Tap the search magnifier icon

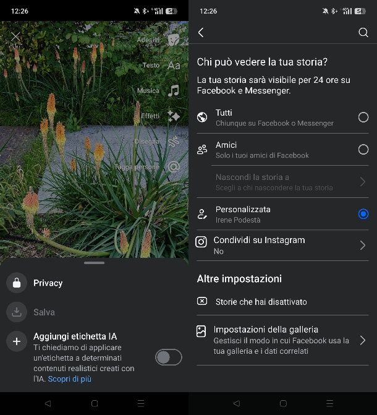point(363,33)
